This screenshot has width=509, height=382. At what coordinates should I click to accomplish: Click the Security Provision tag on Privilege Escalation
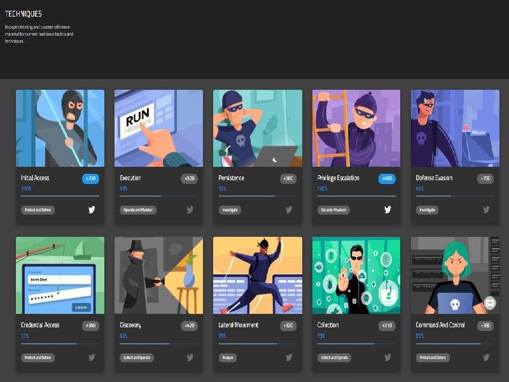pyautogui.click(x=333, y=210)
